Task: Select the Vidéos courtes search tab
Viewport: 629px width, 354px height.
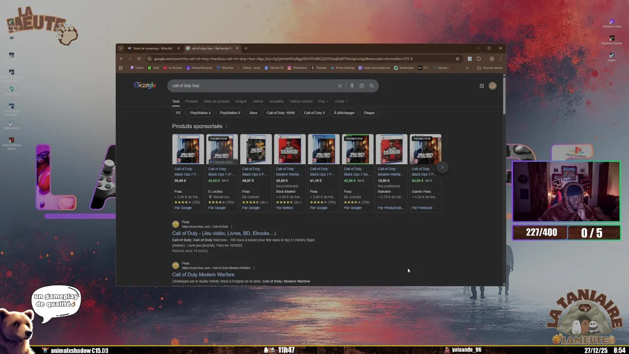Action: coord(301,101)
